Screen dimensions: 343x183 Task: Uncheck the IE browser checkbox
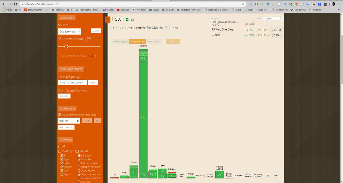coord(62,156)
